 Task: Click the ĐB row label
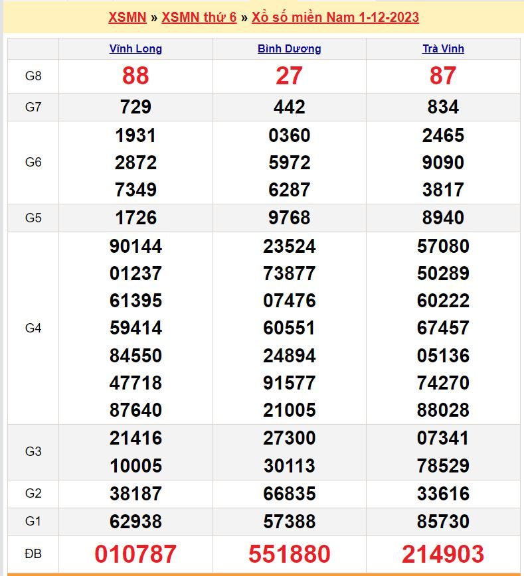pyautogui.click(x=33, y=553)
